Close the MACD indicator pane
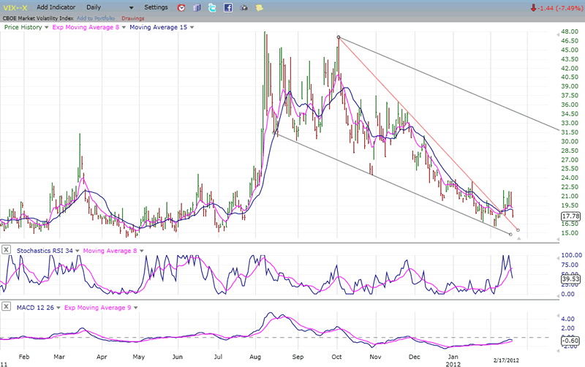Screen dimensions: 585x367 7,307
